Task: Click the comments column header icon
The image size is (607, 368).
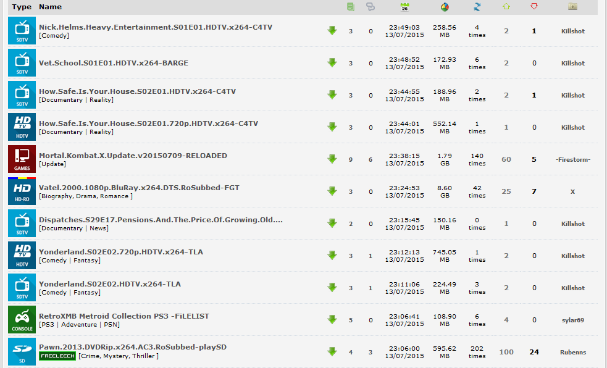Action: pos(370,7)
